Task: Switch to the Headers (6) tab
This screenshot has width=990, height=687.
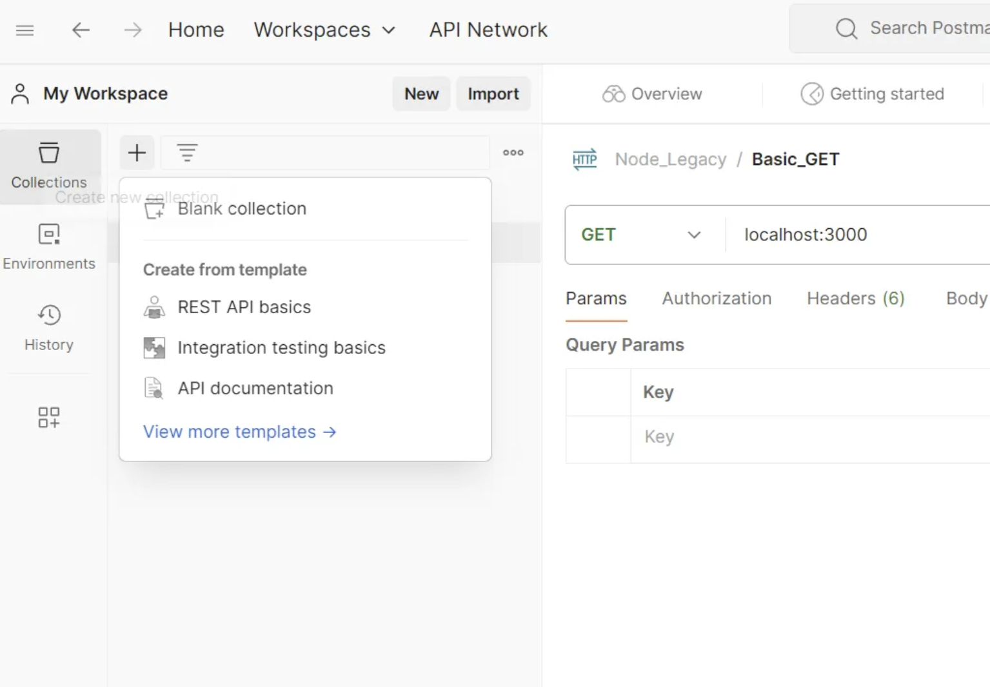Action: coord(856,298)
